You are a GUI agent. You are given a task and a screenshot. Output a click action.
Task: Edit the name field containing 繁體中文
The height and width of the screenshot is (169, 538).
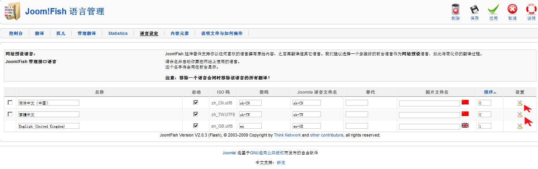tap(48, 114)
